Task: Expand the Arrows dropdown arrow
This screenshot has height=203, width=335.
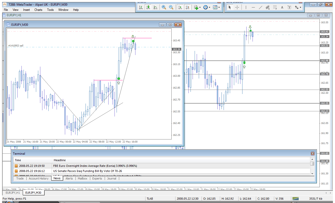Action: point(300,7)
